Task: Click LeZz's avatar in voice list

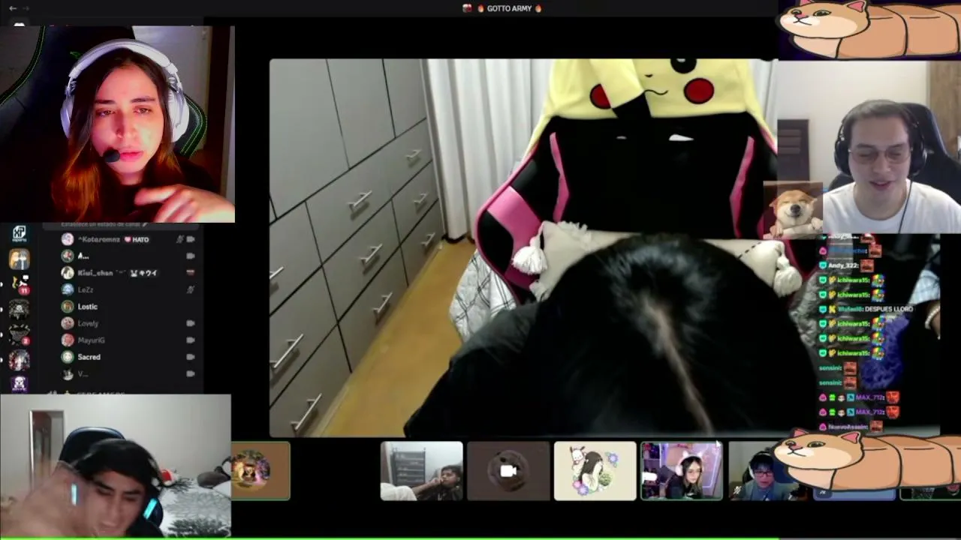Action: [x=68, y=289]
